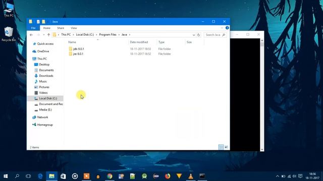The image size is (323, 181).
Task: Expand chevron after Java breadcrumb
Action: click(x=130, y=35)
